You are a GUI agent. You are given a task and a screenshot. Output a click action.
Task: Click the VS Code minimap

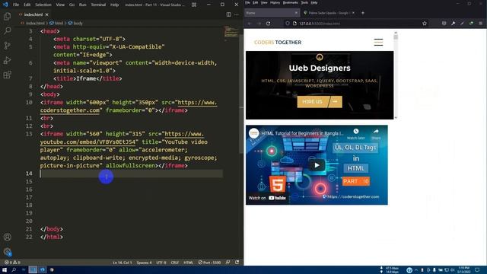(231, 33)
